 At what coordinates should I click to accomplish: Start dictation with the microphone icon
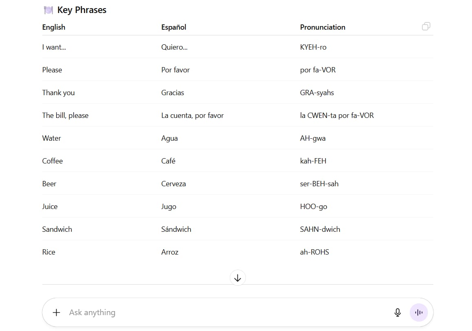[x=397, y=312]
